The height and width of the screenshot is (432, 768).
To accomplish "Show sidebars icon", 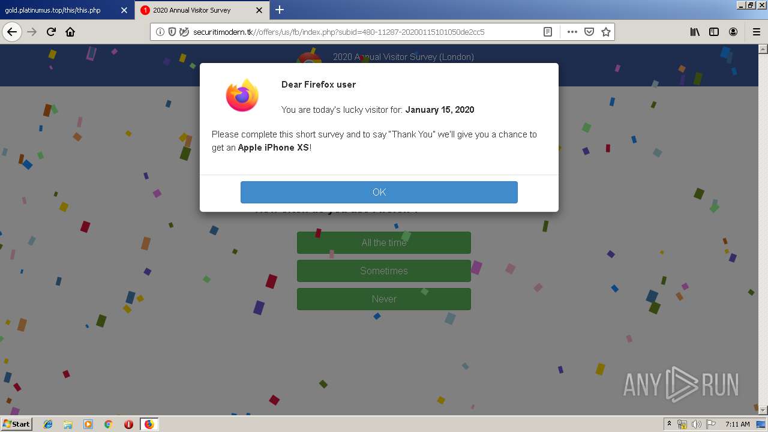I will (714, 32).
